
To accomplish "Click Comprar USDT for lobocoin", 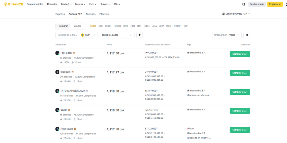I will coord(240,73).
